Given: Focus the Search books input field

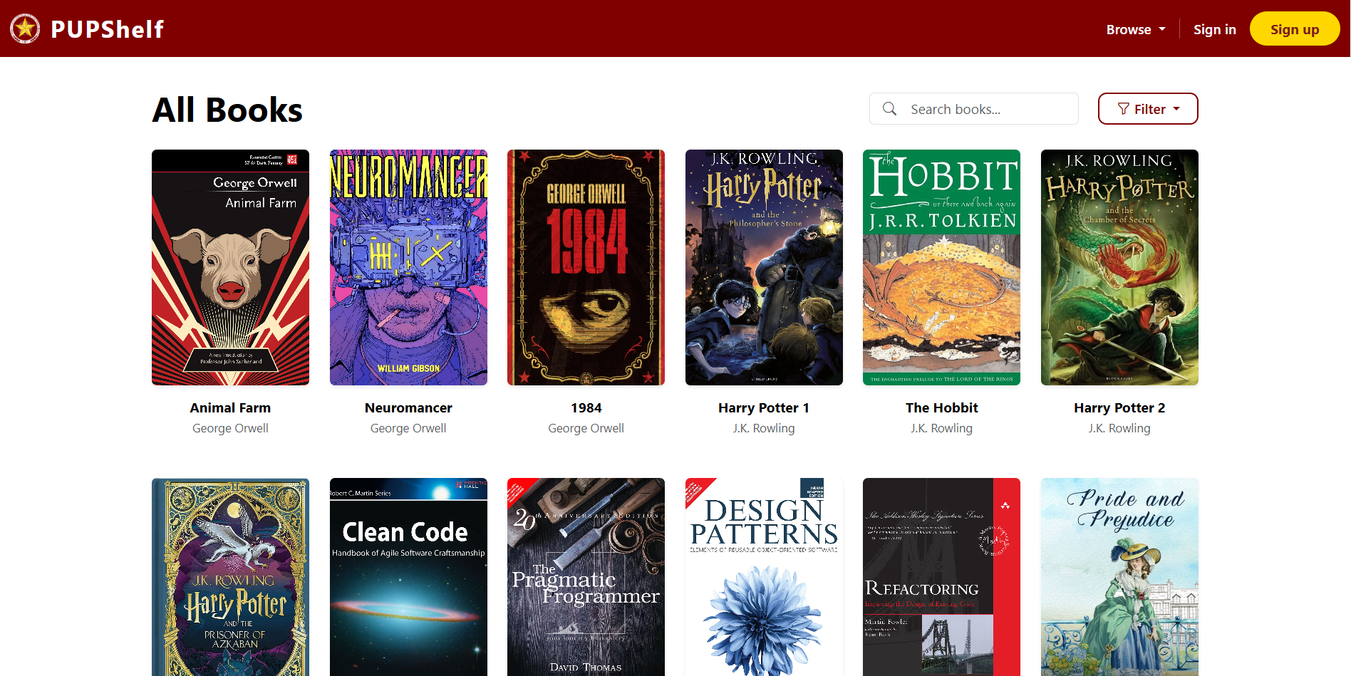Looking at the screenshot, I should pyautogui.click(x=973, y=109).
